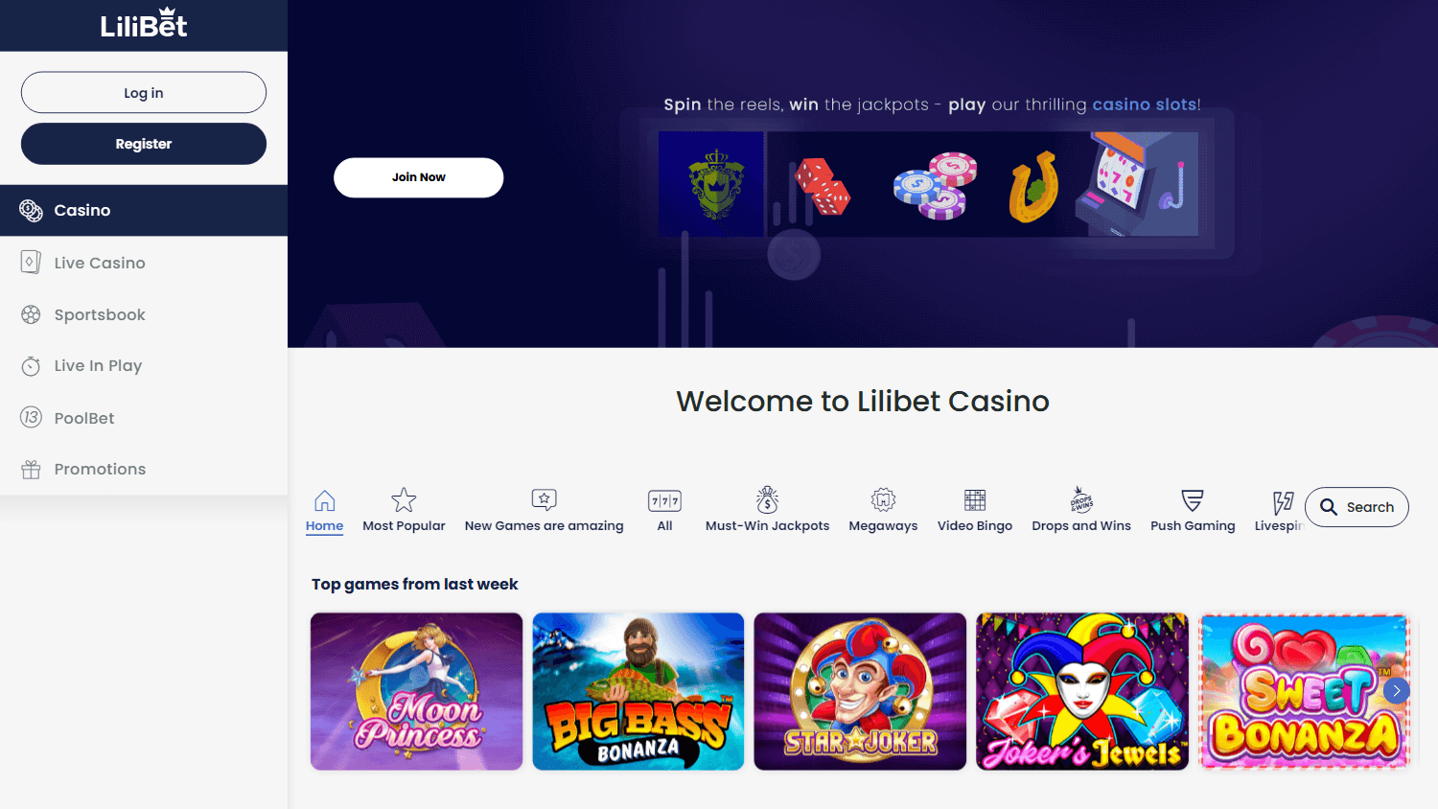Click the Search games field

[x=1357, y=507]
